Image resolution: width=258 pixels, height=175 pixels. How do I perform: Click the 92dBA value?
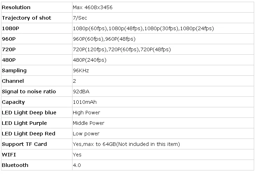coord(81,92)
